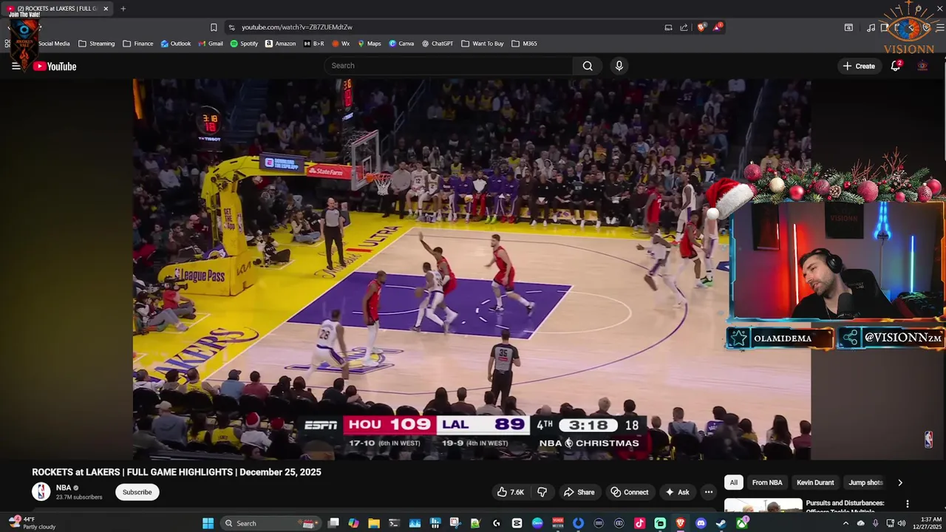
Task: Open Discord from the taskbar
Action: (701, 523)
